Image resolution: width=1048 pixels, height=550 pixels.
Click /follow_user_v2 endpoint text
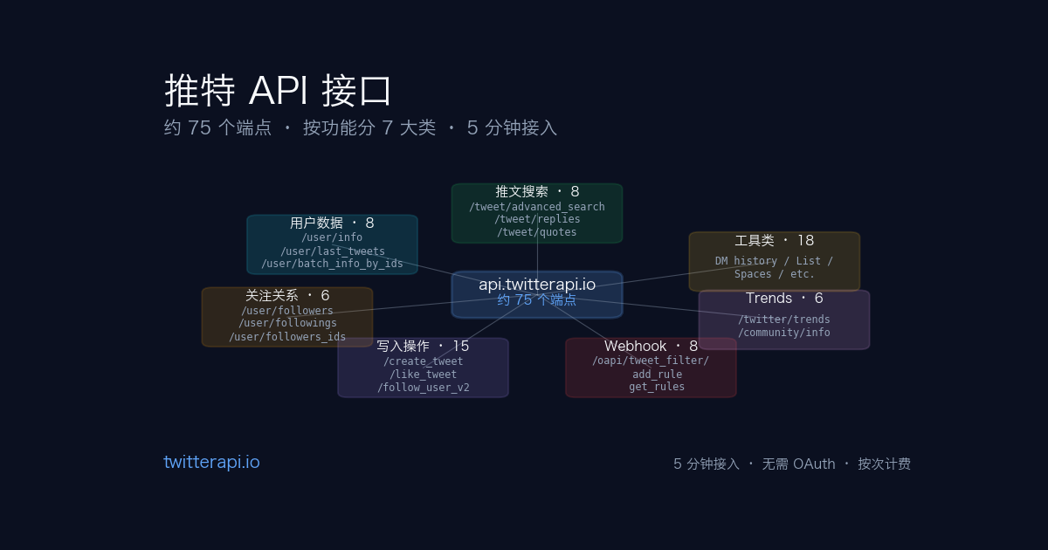click(x=424, y=388)
